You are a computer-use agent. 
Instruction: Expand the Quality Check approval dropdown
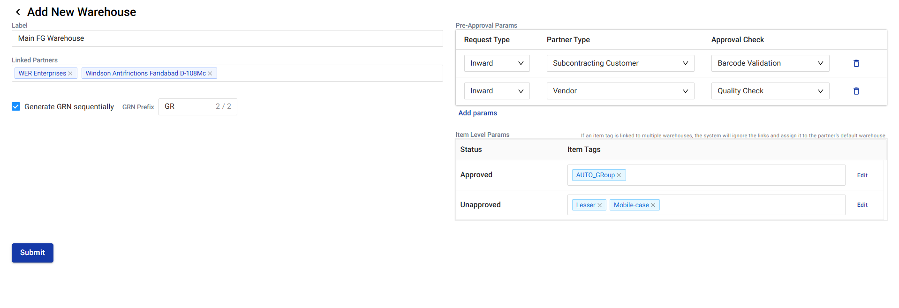click(x=770, y=91)
